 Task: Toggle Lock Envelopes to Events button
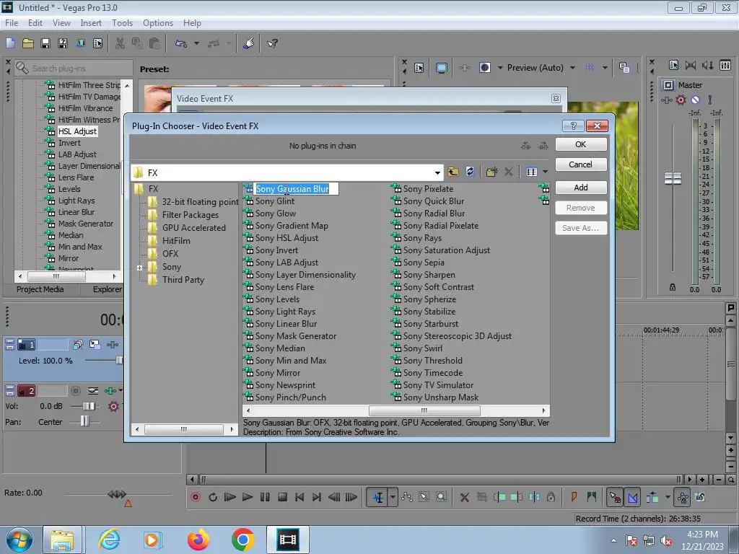point(683,497)
